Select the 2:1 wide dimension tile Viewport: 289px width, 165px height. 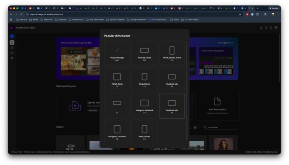click(x=117, y=106)
